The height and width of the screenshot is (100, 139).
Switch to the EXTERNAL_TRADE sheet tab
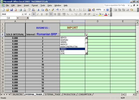tap(52, 94)
